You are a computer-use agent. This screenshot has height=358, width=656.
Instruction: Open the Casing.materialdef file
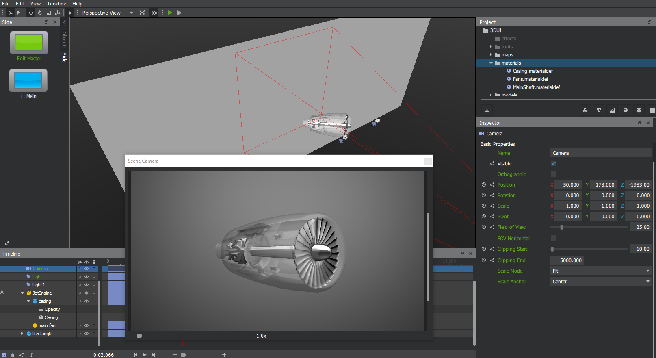pos(532,71)
